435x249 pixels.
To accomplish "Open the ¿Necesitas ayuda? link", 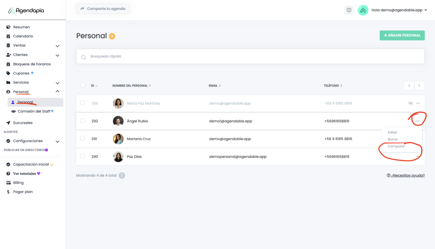I will click(x=405, y=175).
